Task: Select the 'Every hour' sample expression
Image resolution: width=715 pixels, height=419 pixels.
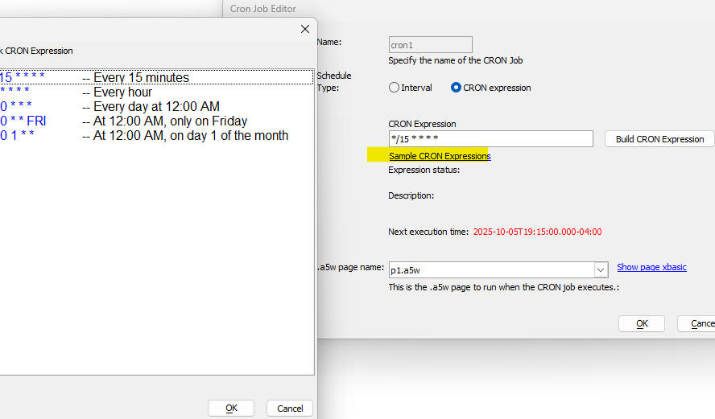Action: 122,92
